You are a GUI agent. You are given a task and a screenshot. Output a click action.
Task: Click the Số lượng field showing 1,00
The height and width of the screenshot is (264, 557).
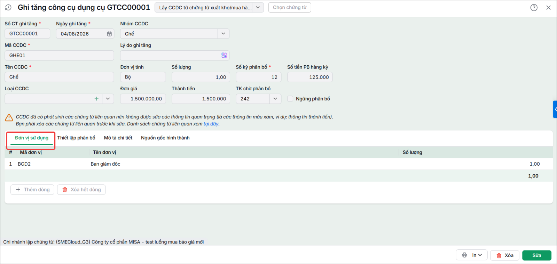point(201,77)
